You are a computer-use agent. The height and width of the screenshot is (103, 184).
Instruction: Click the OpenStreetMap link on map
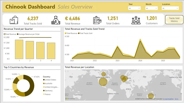[x=168, y=99]
